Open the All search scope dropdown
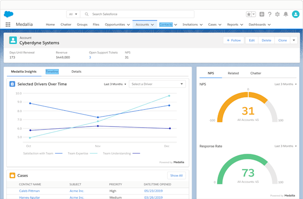This screenshot has height=199, width=303. point(73,14)
